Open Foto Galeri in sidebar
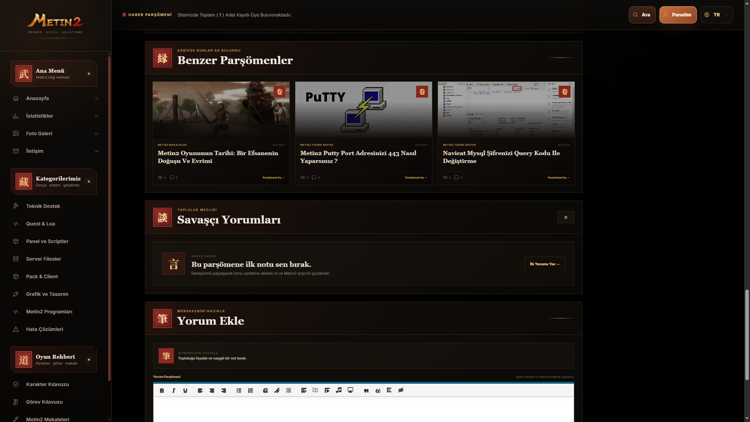 click(55, 134)
